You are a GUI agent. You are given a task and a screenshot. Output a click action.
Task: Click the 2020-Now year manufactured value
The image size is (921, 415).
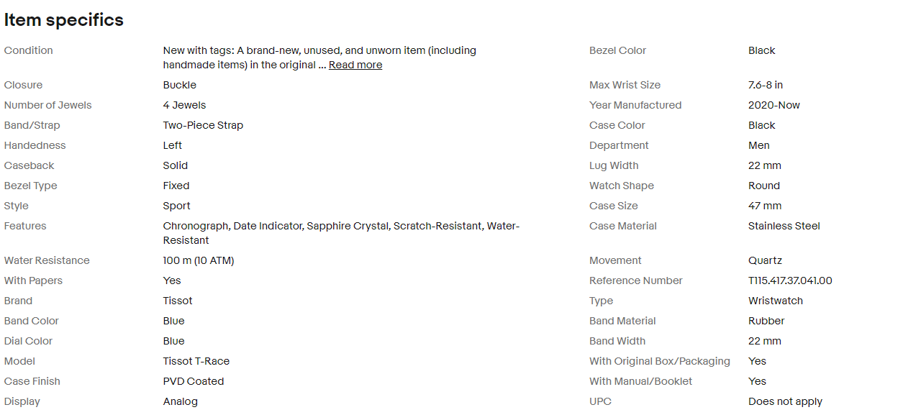[774, 105]
